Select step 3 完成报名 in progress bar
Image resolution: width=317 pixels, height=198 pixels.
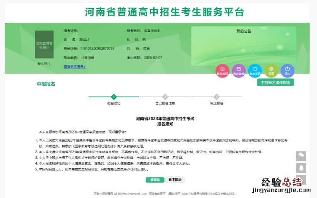(216, 97)
